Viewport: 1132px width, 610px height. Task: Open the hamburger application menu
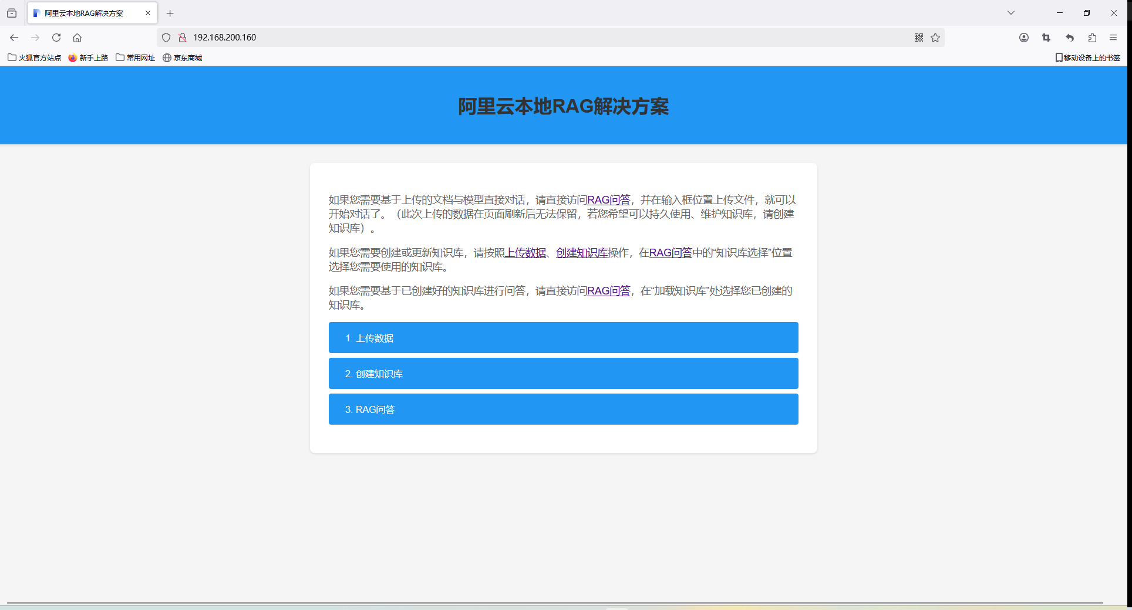coord(1113,38)
